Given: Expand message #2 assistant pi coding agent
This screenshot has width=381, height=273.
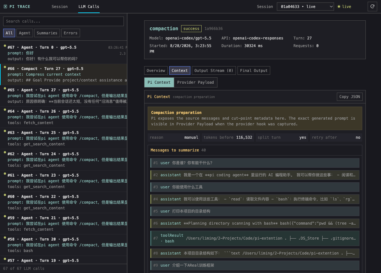Looking at the screenshot, I should pyautogui.click(x=255, y=175).
